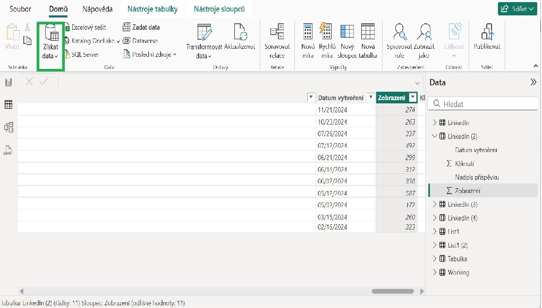542x308 pixels.
Task: Expand the LinkedIn (3) table
Action: tap(435, 204)
